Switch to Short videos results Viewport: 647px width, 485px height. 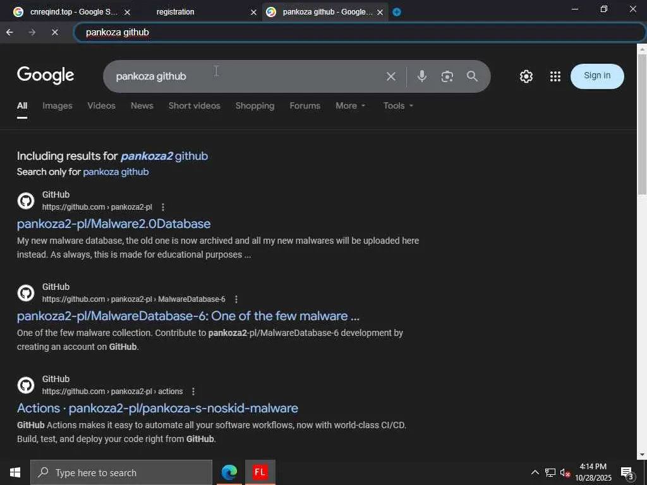[x=195, y=106]
